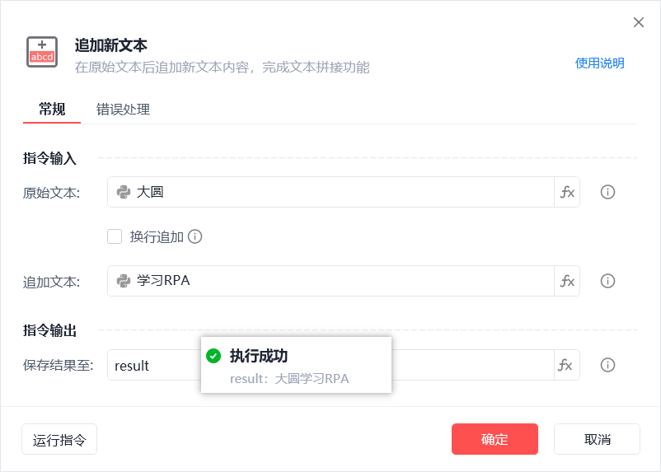661x472 pixels.
Task: Open the 使用说明 link
Action: 599,63
